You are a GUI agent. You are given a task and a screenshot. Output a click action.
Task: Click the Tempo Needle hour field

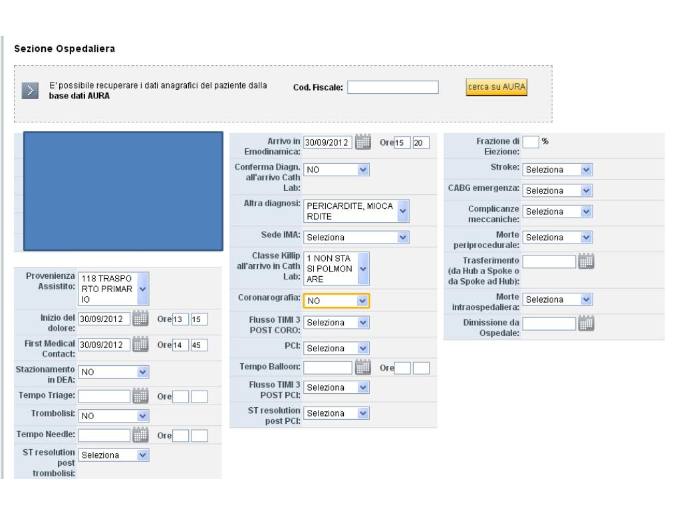coord(180,435)
